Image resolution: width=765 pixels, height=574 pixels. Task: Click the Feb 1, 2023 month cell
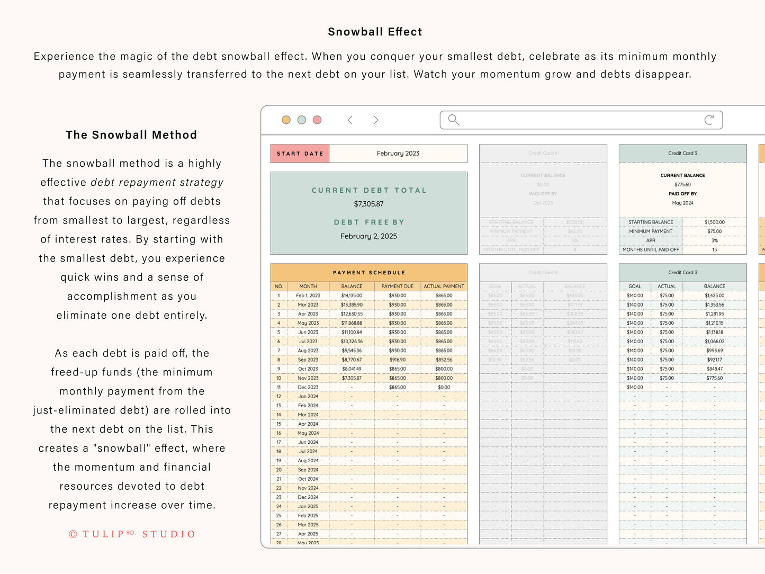click(308, 295)
